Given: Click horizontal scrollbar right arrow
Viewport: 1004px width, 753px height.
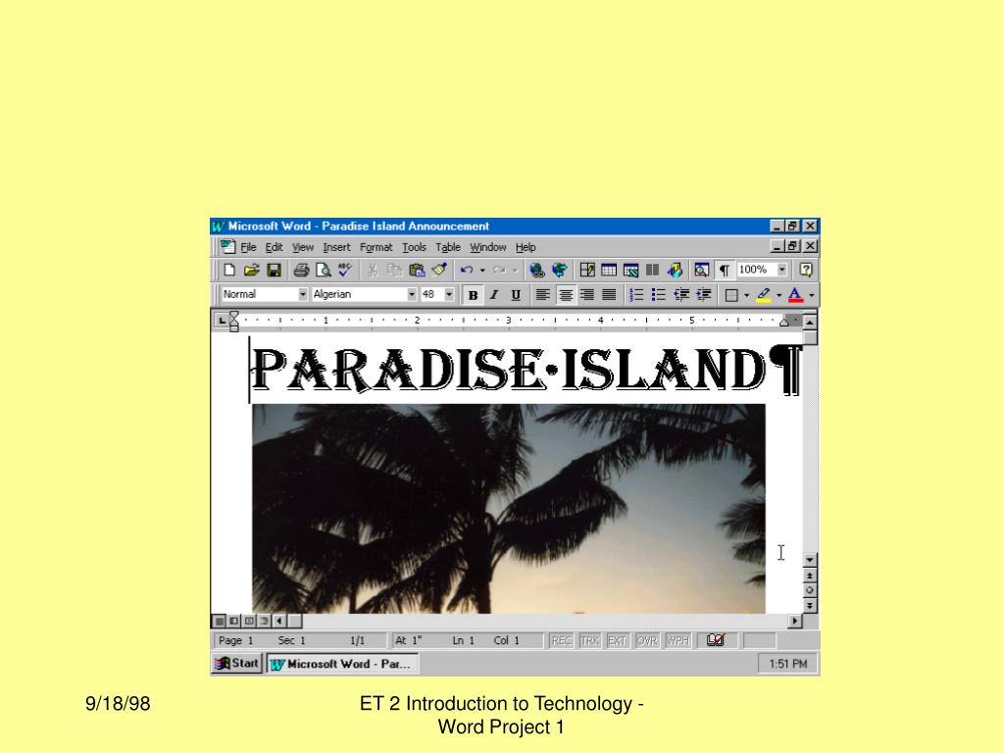Looking at the screenshot, I should (794, 621).
